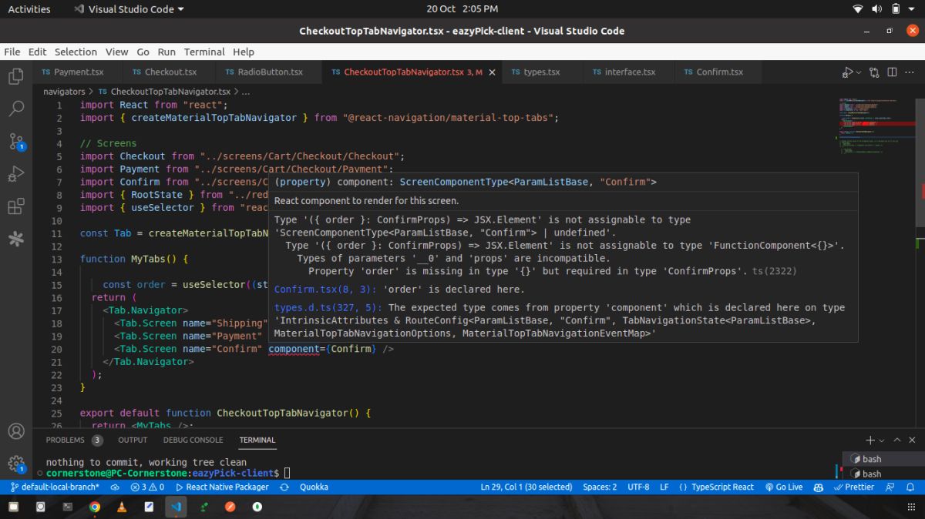This screenshot has width=925, height=519.
Task: Select the second bash terminal entry
Action: pos(883,474)
